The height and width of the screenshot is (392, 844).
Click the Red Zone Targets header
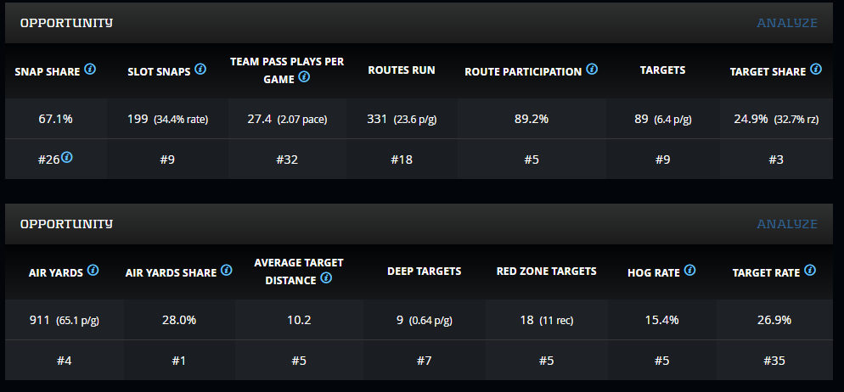click(547, 272)
